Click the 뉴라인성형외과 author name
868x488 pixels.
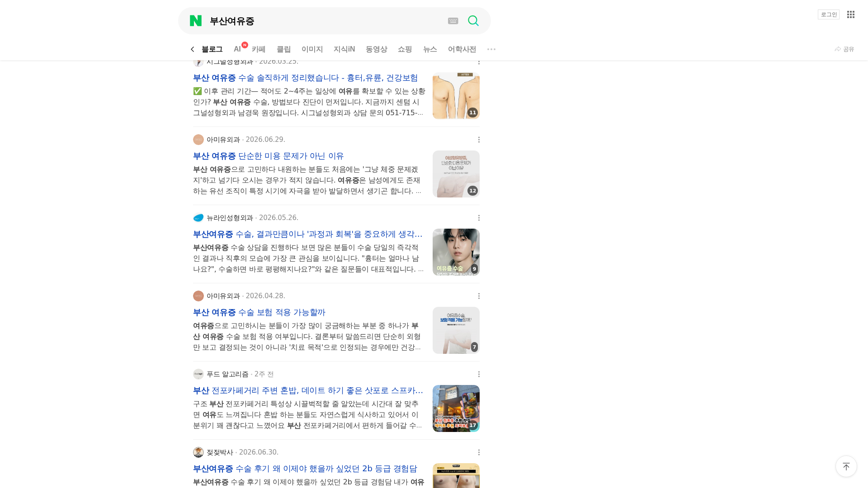230,218
